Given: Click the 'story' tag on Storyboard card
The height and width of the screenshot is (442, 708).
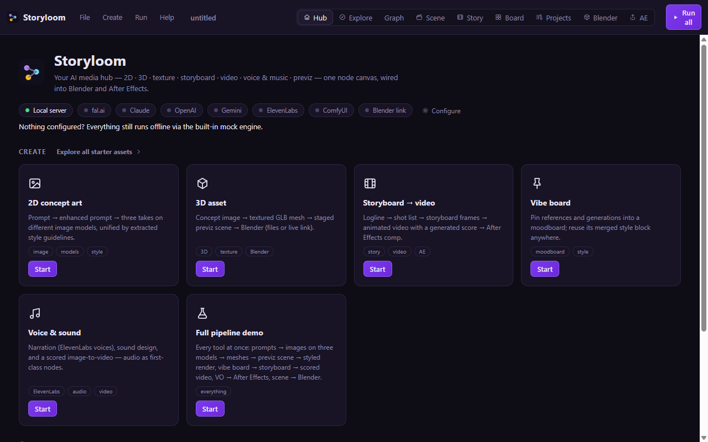Looking at the screenshot, I should tap(374, 251).
